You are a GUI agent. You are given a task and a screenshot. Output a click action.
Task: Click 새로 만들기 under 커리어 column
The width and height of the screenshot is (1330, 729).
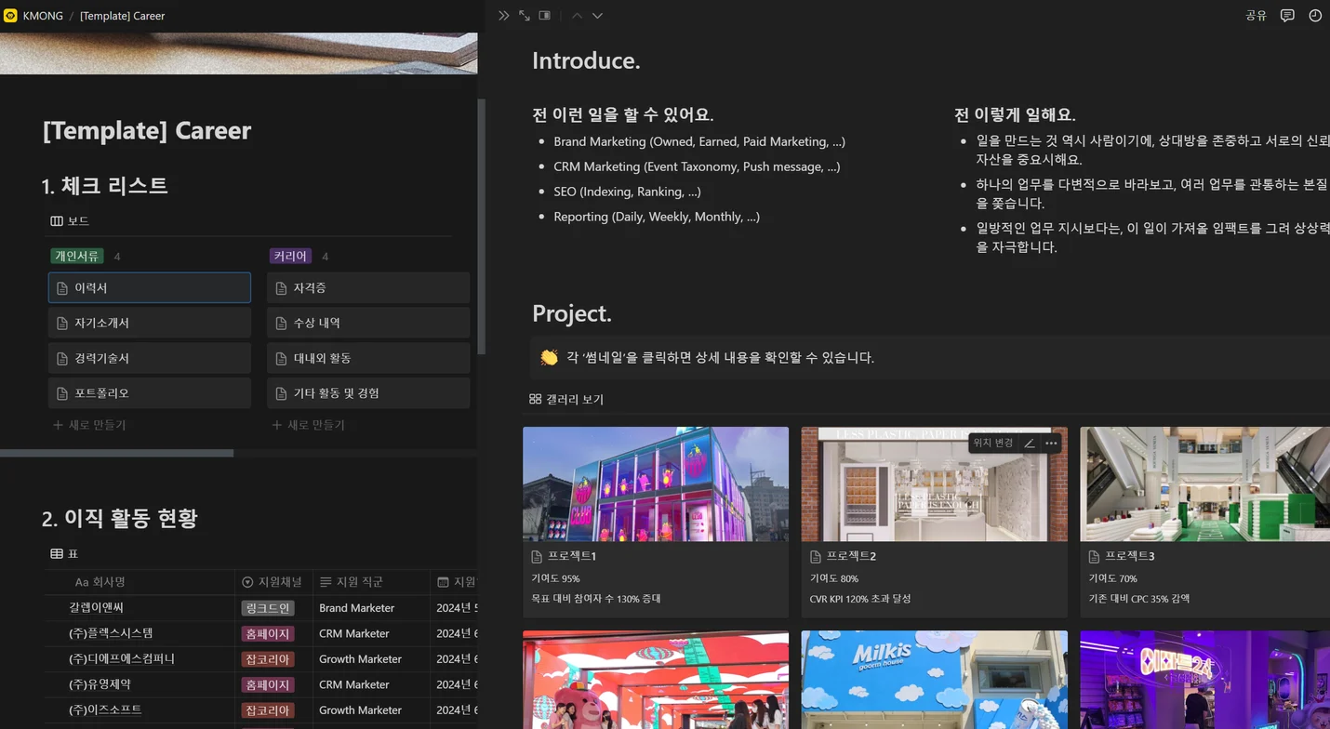pyautogui.click(x=308, y=425)
